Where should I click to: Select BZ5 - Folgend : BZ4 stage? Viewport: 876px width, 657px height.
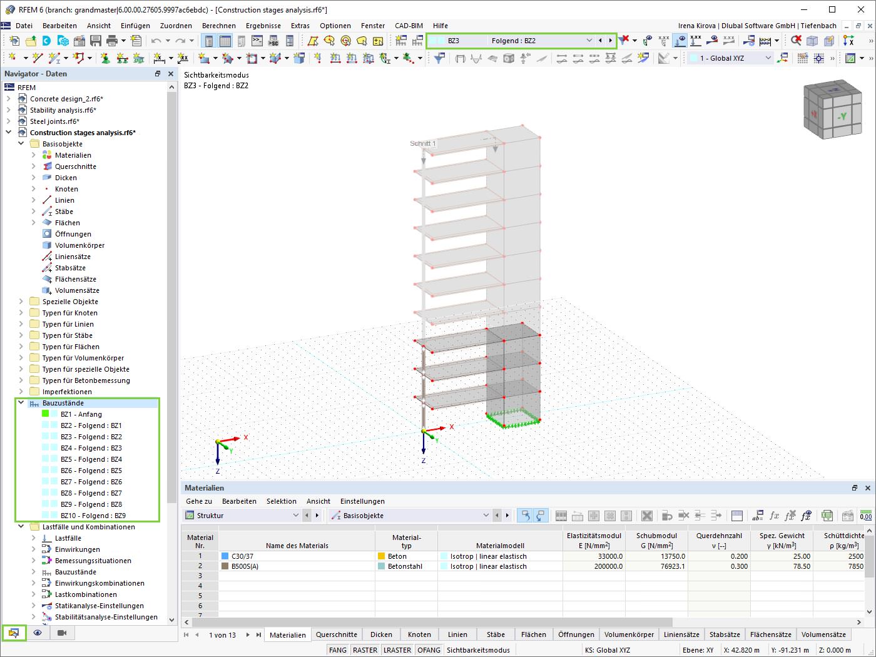[91, 459]
